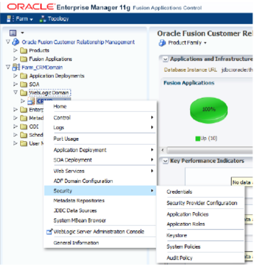Screen dimensions: 257x267
Task: Select Application Deployments tree item
Action: (x=57, y=76)
